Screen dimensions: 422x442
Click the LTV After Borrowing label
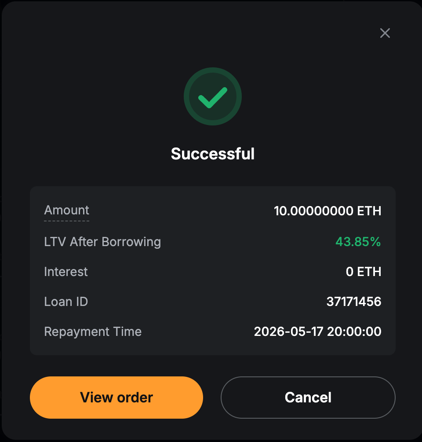coord(102,242)
